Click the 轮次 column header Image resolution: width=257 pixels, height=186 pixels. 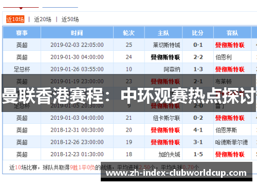point(129,32)
